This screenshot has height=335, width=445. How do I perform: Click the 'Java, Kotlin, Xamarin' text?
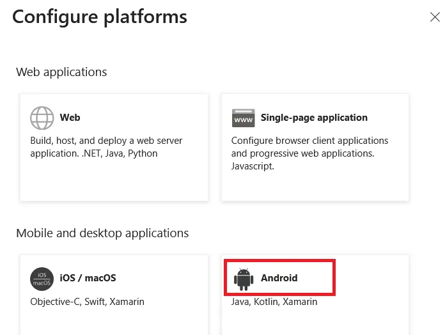click(x=274, y=302)
